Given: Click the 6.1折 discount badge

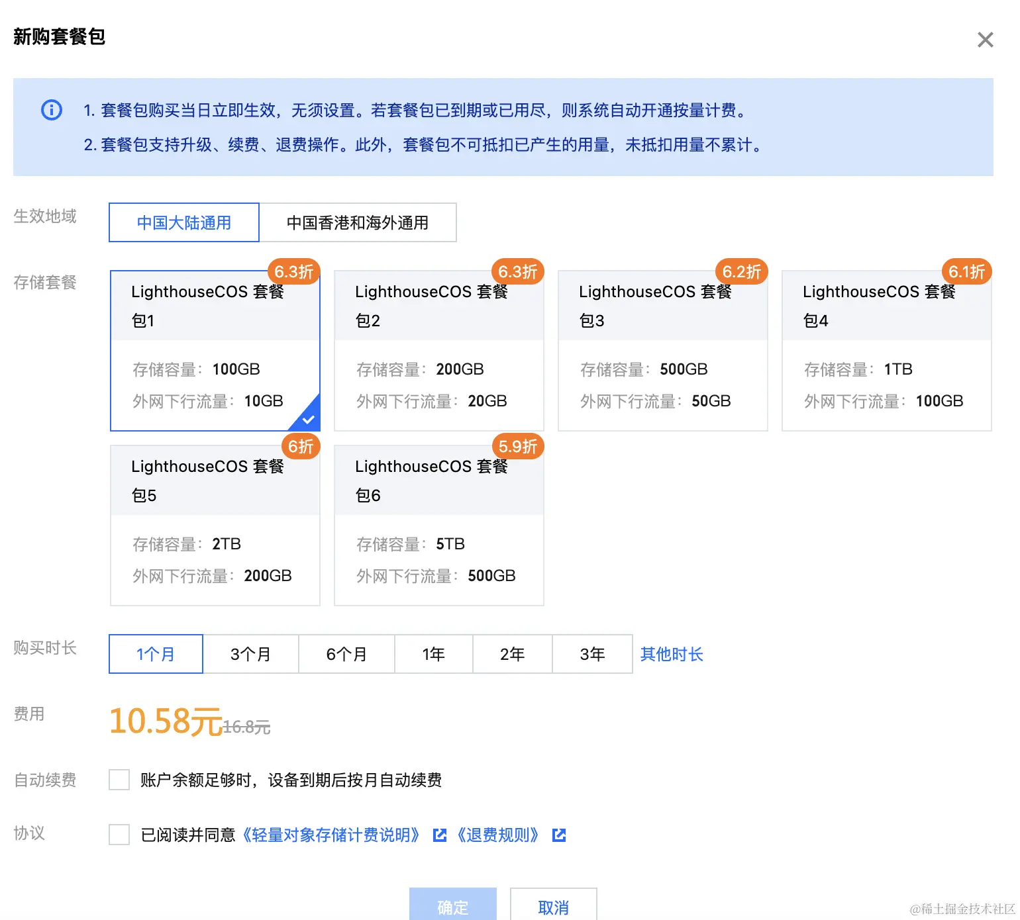Looking at the screenshot, I should coord(966,271).
